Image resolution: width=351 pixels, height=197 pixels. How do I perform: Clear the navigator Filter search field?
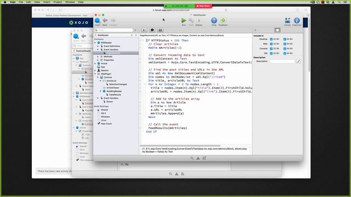[135, 30]
